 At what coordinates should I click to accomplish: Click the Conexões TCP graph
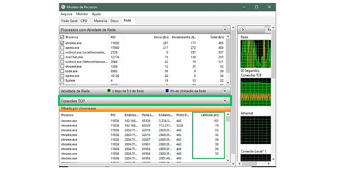coord(256,92)
